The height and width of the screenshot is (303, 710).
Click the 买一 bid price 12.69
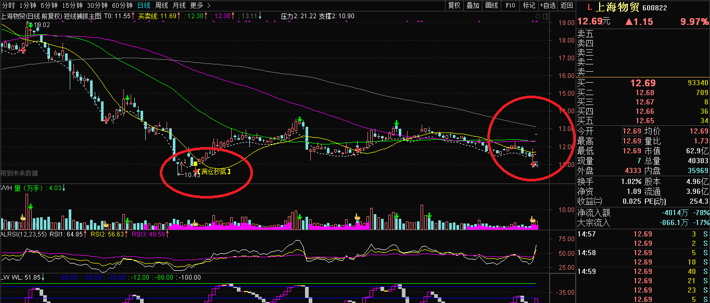tap(643, 83)
